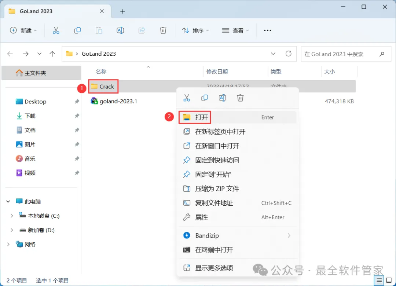The image size is (396, 286).
Task: Select the goland-2023.1 file
Action: tap(114, 101)
